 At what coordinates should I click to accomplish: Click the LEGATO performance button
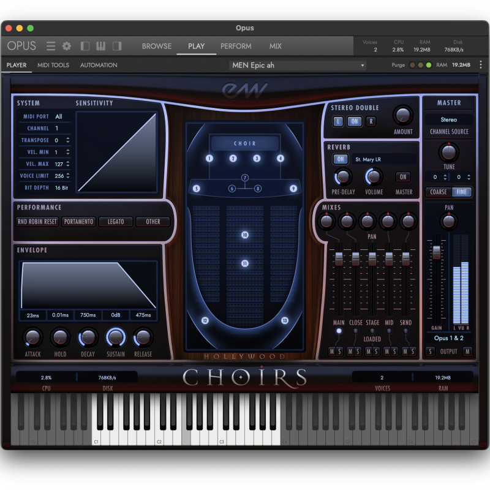116,222
